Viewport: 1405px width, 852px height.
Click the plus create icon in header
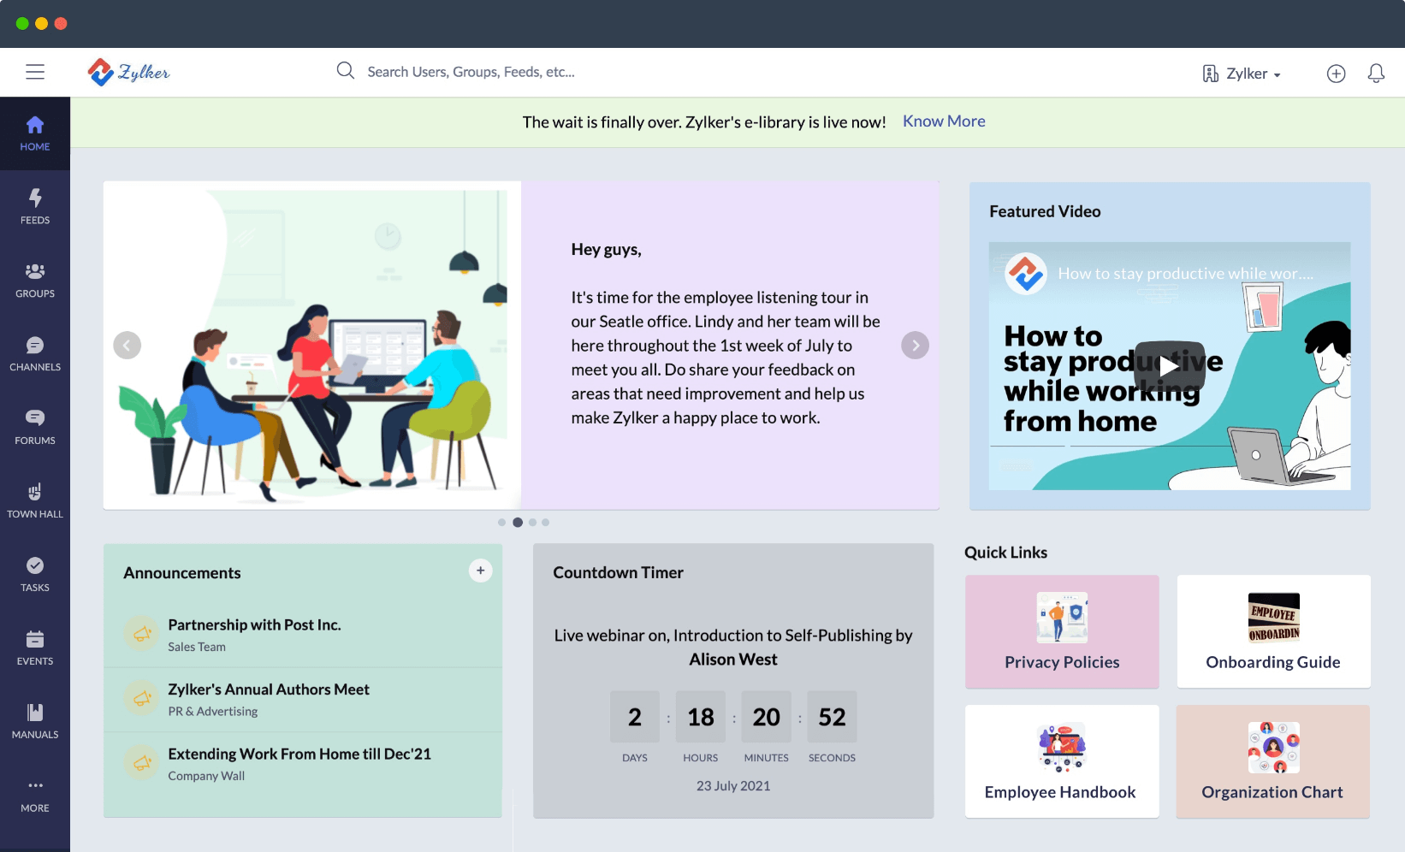point(1336,74)
